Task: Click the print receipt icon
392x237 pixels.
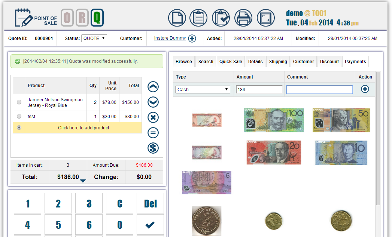Action: [x=243, y=18]
